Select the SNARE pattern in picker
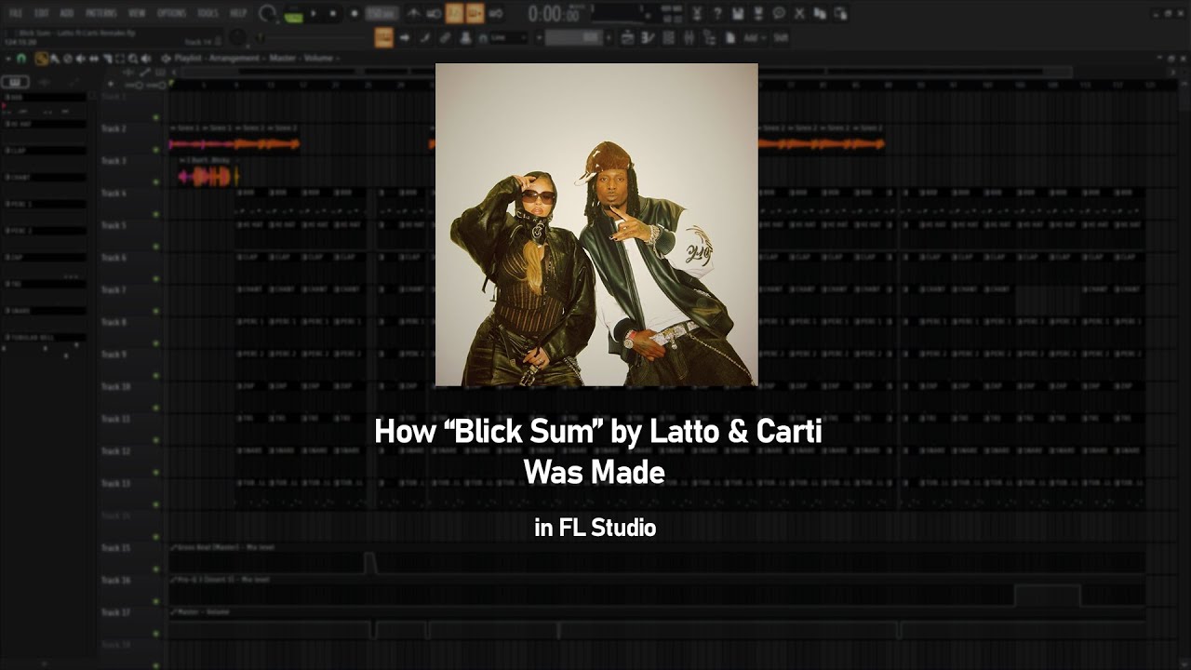The width and height of the screenshot is (1191, 670). [x=46, y=310]
